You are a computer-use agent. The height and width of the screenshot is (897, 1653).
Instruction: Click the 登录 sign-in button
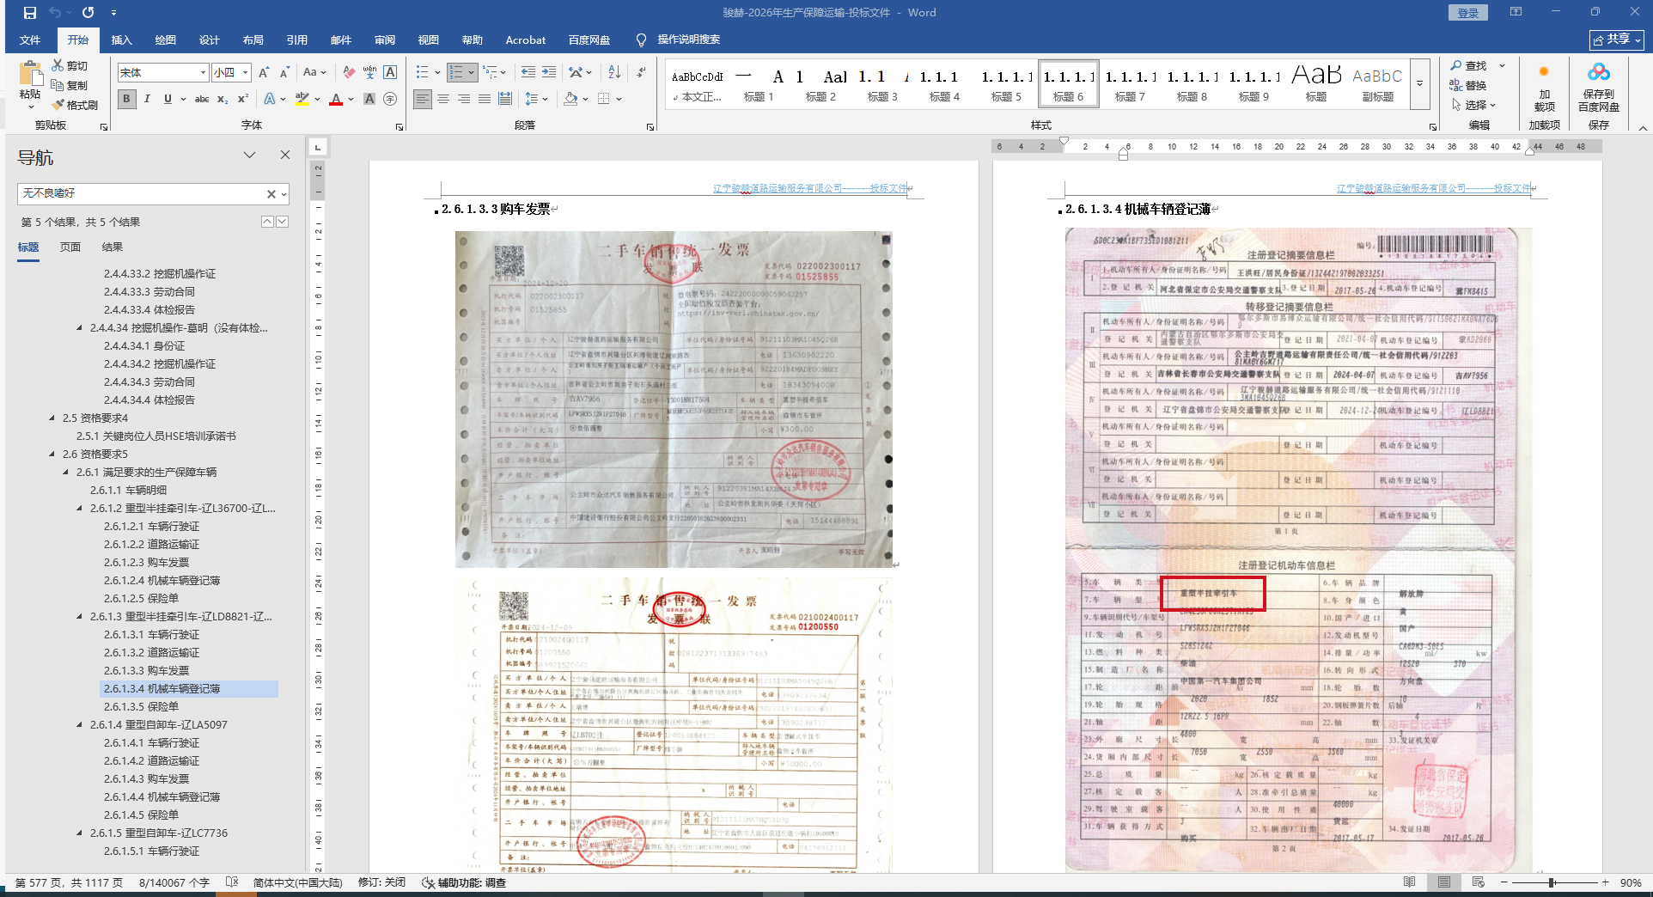(x=1468, y=13)
